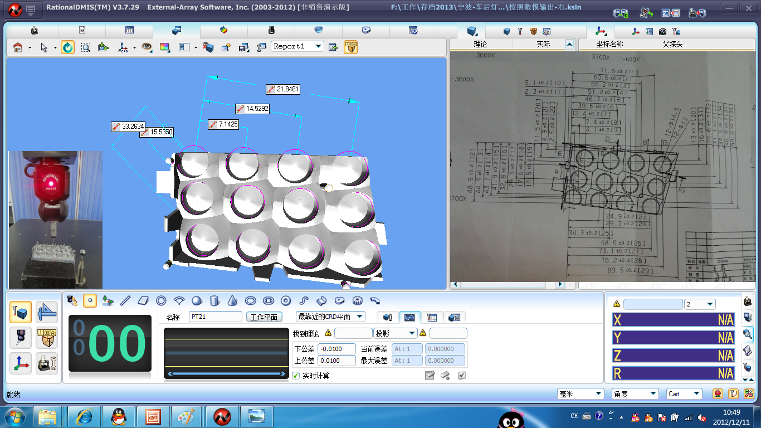
Task: Select the point feature tool in measurement toolbar
Action: click(x=90, y=301)
